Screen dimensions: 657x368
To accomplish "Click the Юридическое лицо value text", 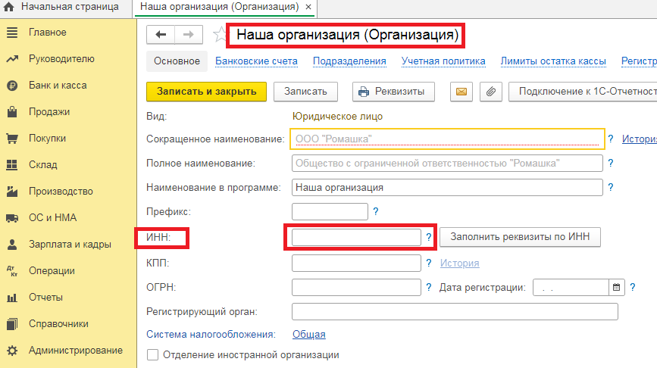I will [x=337, y=117].
